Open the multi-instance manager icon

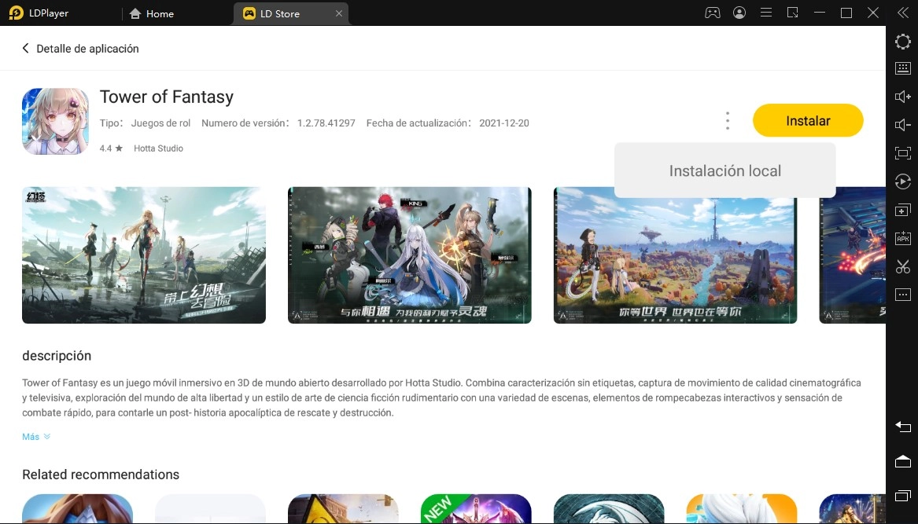pos(903,210)
